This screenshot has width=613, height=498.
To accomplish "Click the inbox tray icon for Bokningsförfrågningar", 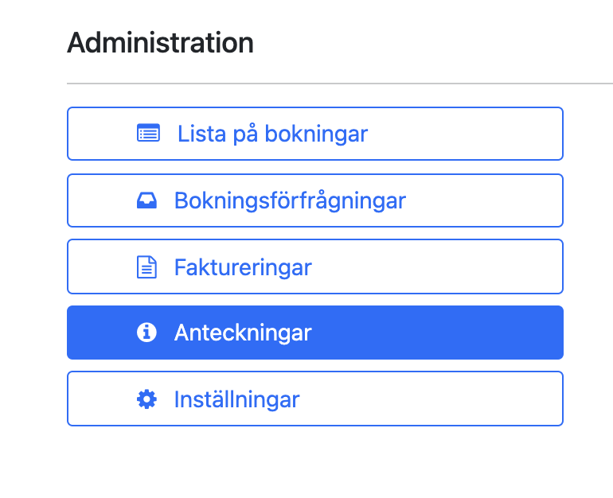I will (146, 200).
